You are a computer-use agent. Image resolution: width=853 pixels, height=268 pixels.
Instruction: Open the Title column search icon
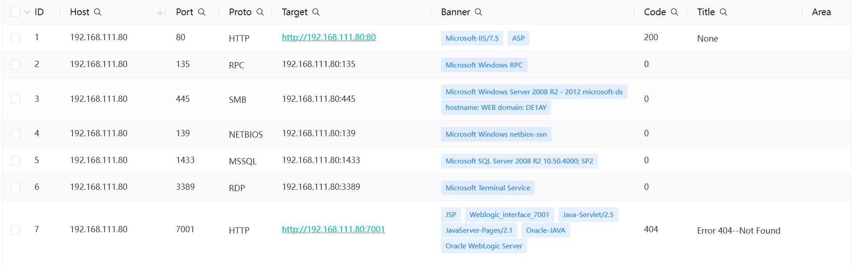724,12
